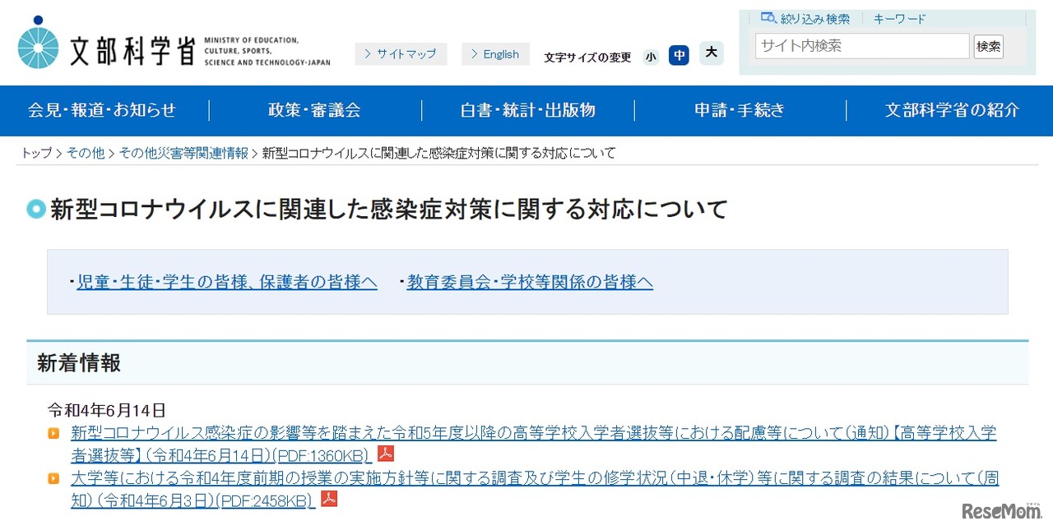This screenshot has height=530, width=1053.
Task: Open the 政策・審議会 menu
Action: click(x=314, y=110)
